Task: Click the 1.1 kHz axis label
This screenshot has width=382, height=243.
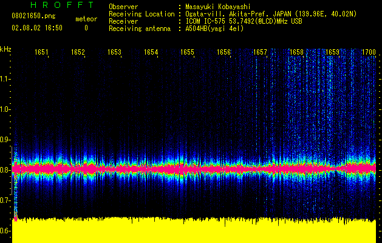Action: tap(5, 79)
